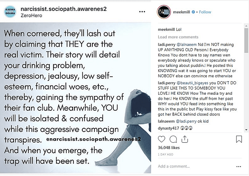Save post with the bookmark icon
This screenshot has width=249, height=176.
point(239,139)
